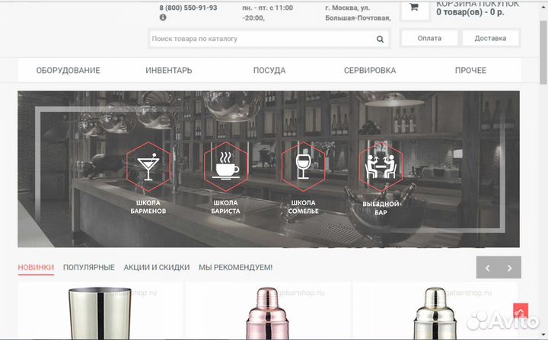Screen dimensions: 548x340
Task: Click the Доставка button
Action: (x=490, y=38)
